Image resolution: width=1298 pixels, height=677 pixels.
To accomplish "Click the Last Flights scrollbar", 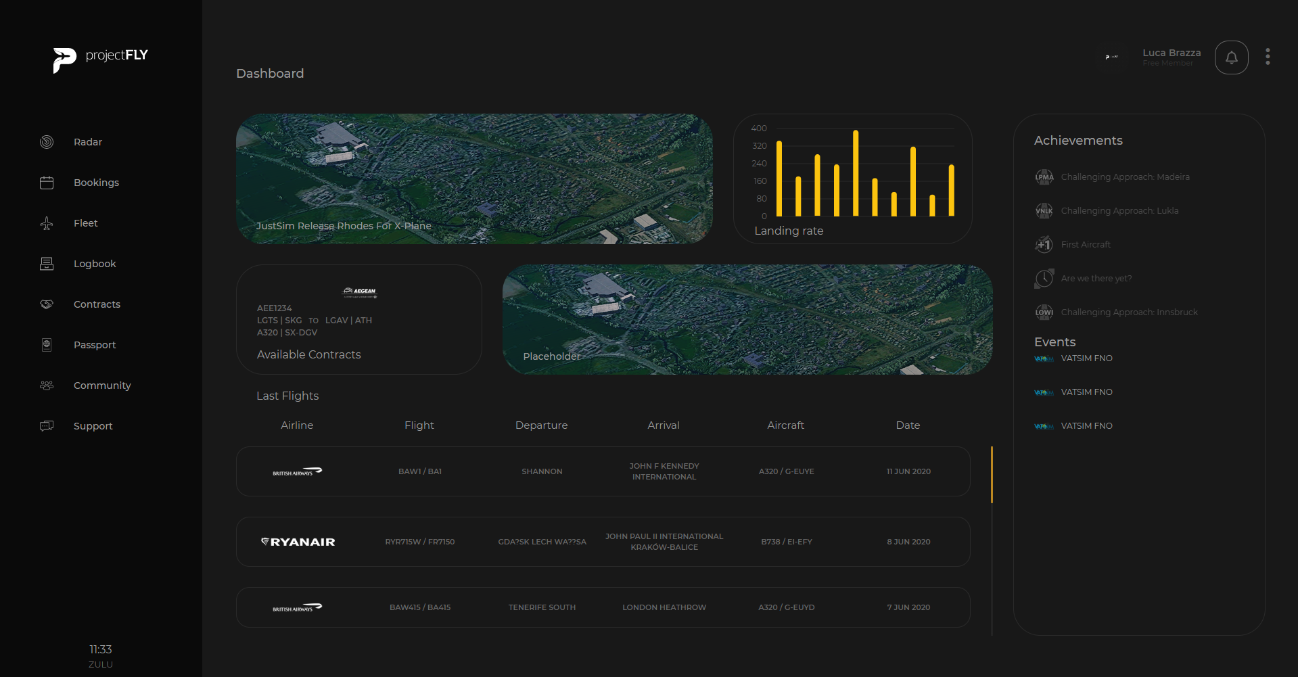I will click(x=992, y=475).
